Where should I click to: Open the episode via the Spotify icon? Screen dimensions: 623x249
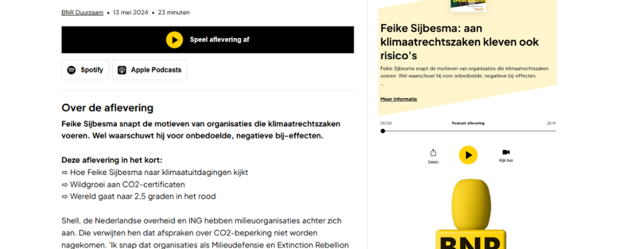72,70
